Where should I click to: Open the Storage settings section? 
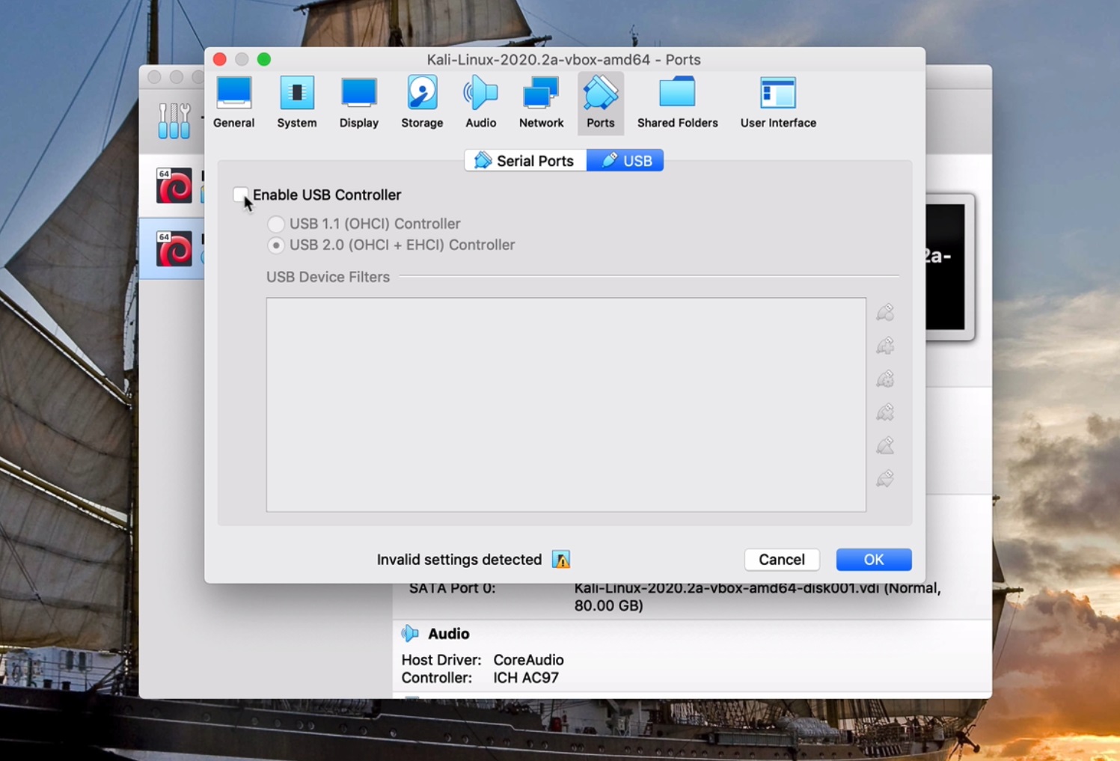point(422,103)
